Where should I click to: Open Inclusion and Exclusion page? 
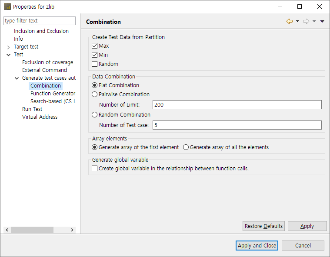coord(41,31)
